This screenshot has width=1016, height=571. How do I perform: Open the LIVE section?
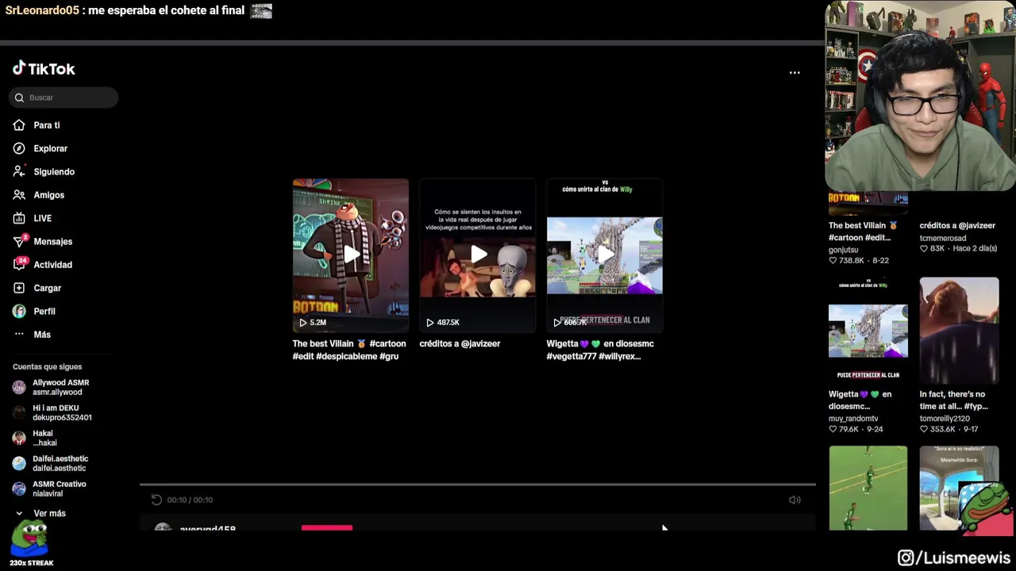click(43, 218)
